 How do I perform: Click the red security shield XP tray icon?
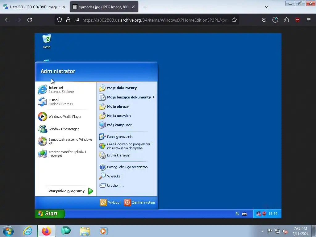click(x=264, y=214)
